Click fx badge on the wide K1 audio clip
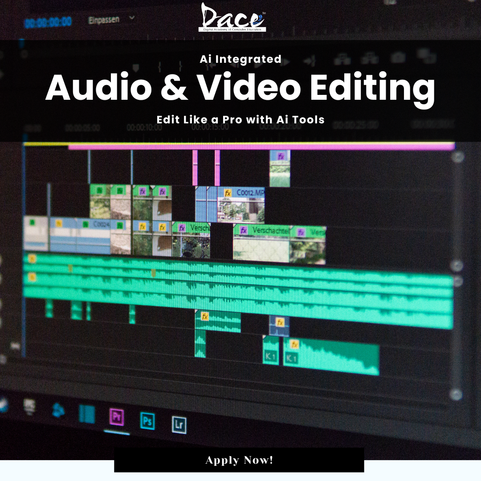 [294, 344]
